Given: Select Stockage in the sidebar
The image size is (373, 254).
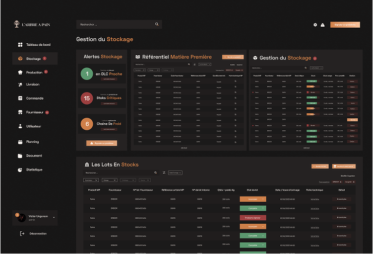Looking at the screenshot, I should coord(35,58).
